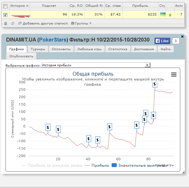Click the dollar marker near game 46
Image resolution: width=189 pixels, height=188 pixels.
coord(97,140)
